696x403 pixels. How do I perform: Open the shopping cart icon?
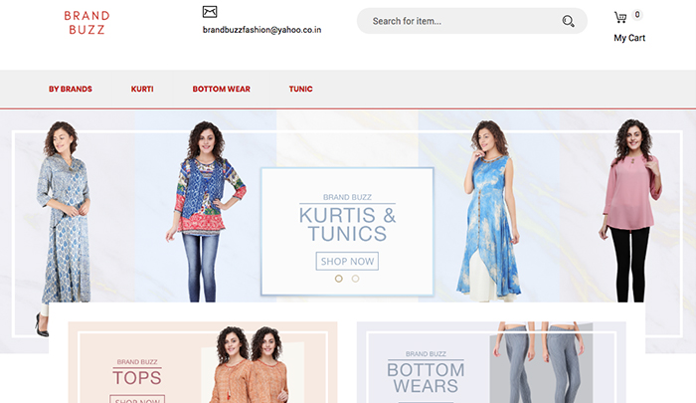pos(620,17)
